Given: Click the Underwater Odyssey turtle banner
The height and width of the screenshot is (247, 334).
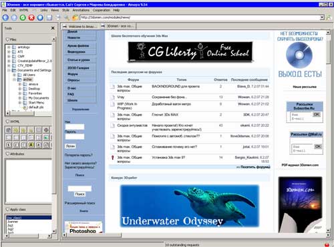Looking at the screenshot, I should click(x=190, y=206).
